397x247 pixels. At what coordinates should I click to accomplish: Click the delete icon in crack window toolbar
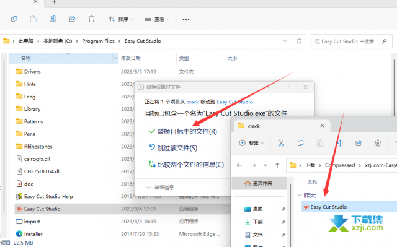378,143
